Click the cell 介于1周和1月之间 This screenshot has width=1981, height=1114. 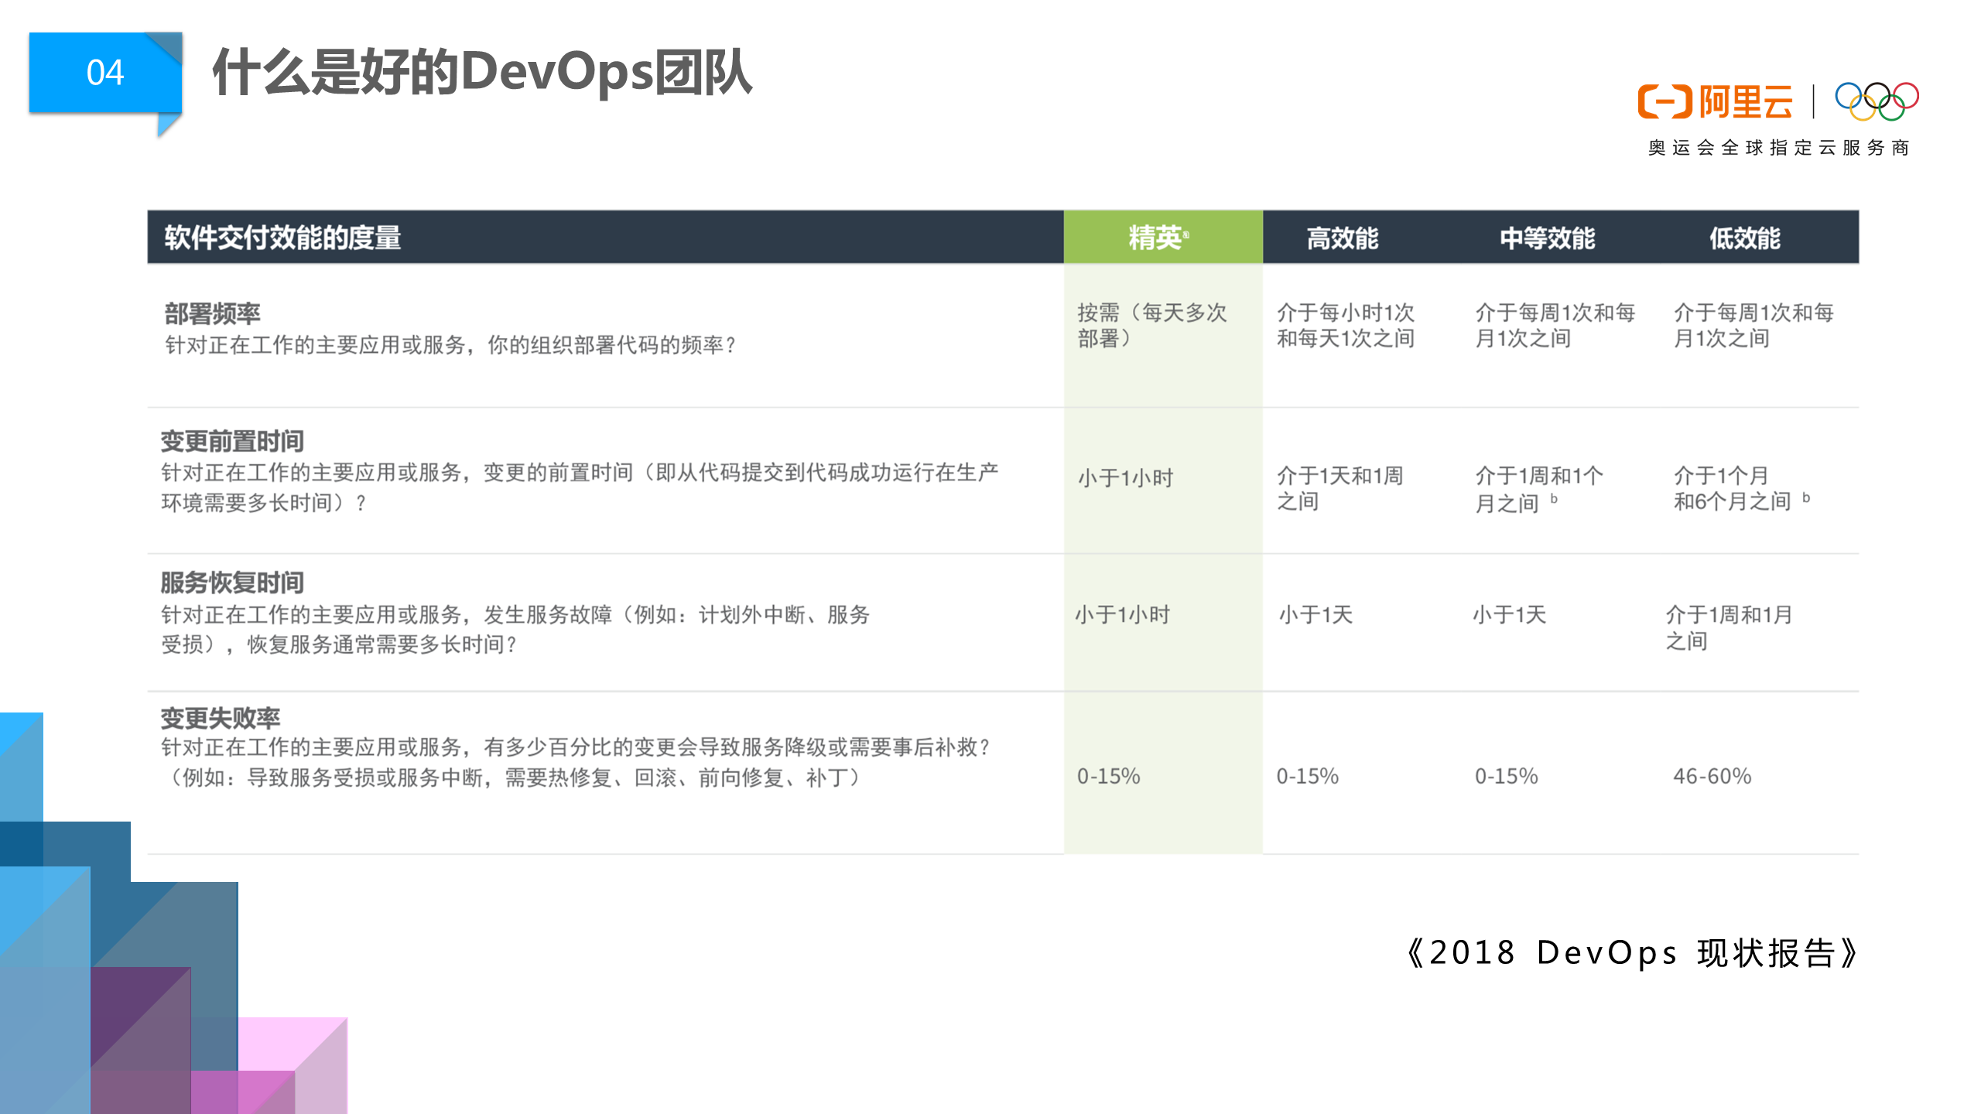[x=1729, y=627]
